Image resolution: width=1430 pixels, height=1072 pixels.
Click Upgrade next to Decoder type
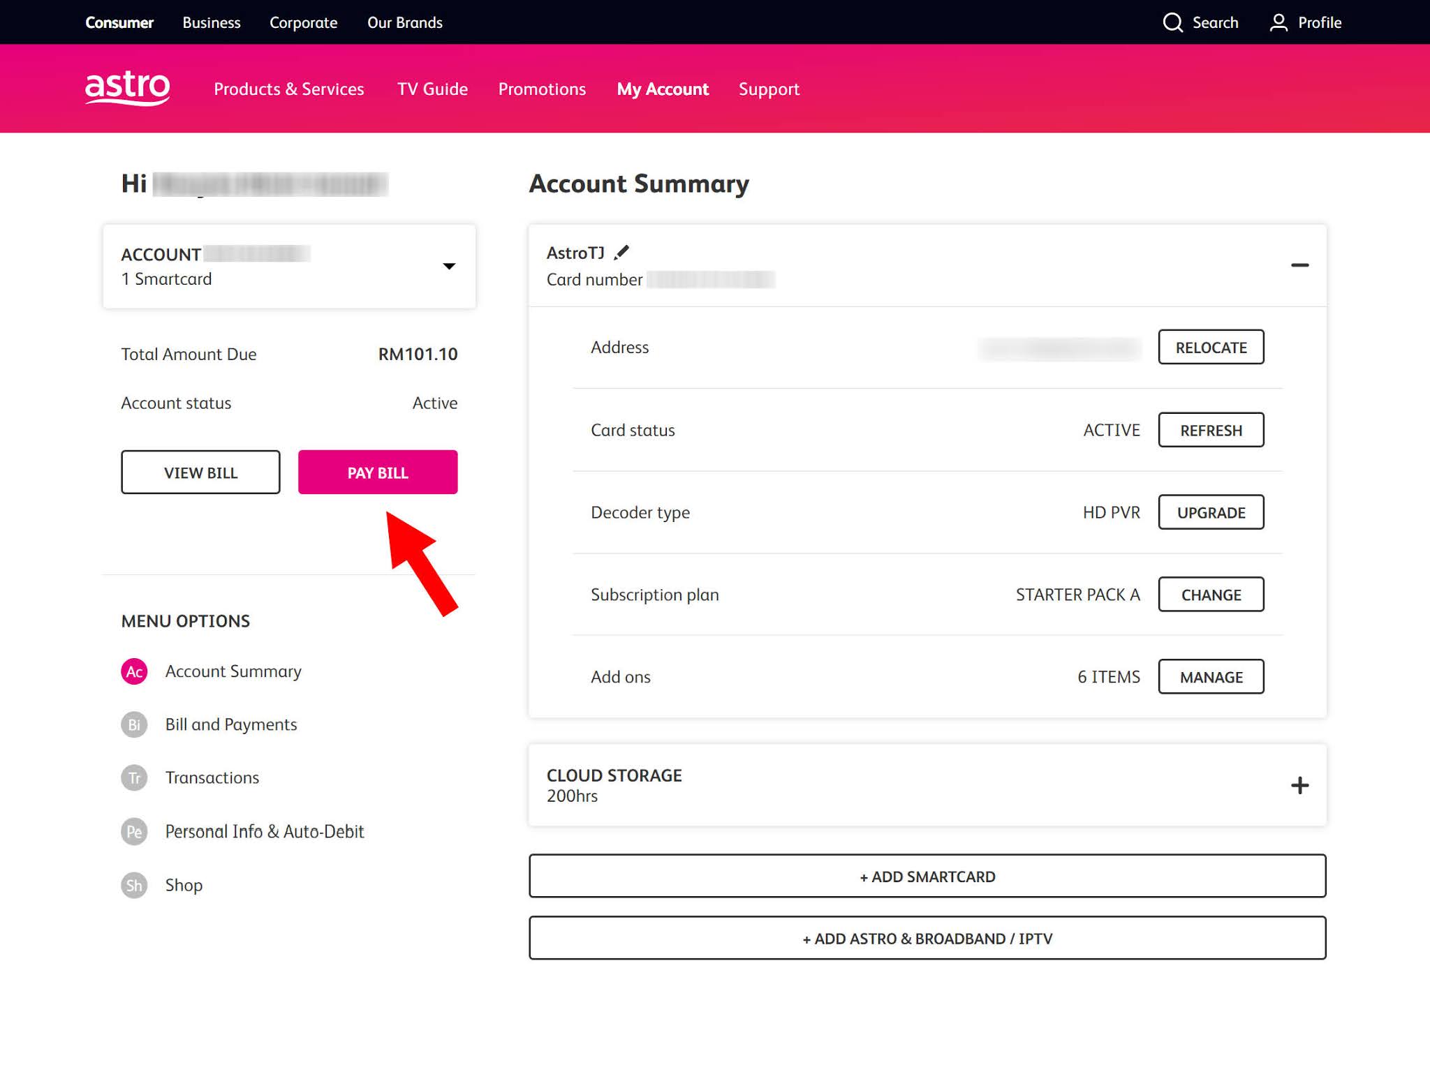[x=1210, y=512]
